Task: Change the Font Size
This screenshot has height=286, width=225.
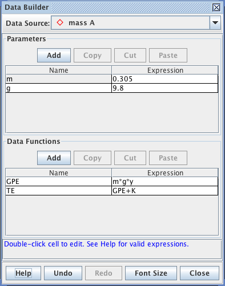Action: tap(151, 273)
